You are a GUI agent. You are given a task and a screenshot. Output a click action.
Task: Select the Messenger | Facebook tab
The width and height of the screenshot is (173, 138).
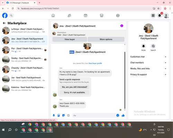(x=21, y=3)
